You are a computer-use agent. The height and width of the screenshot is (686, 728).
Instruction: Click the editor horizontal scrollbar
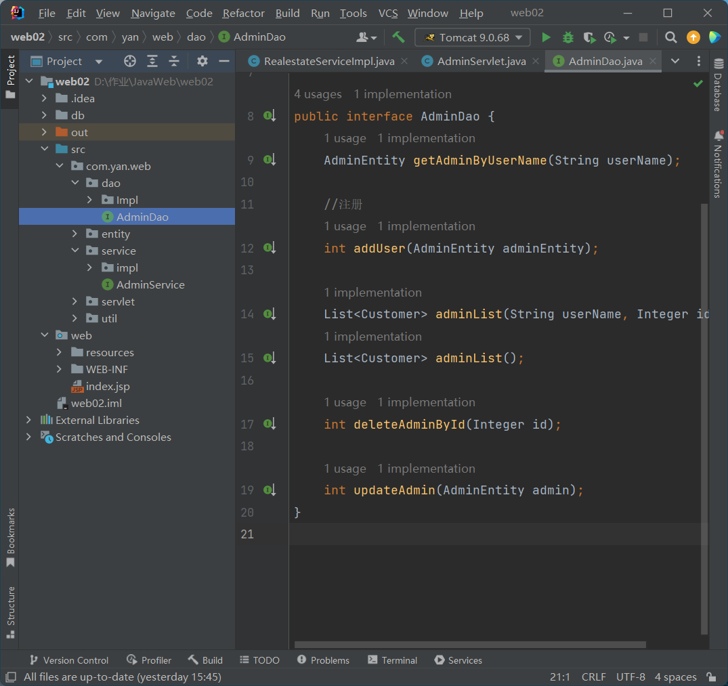[470, 645]
